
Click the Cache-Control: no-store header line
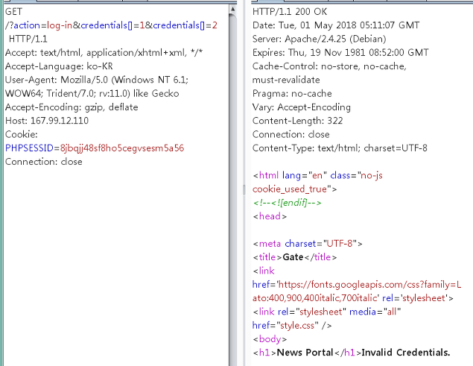(x=329, y=66)
